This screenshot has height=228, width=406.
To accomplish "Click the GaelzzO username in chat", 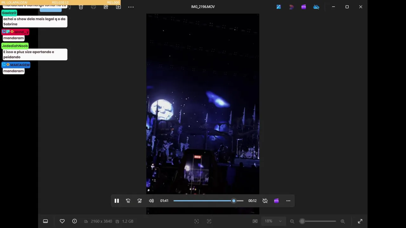I will (9, 13).
